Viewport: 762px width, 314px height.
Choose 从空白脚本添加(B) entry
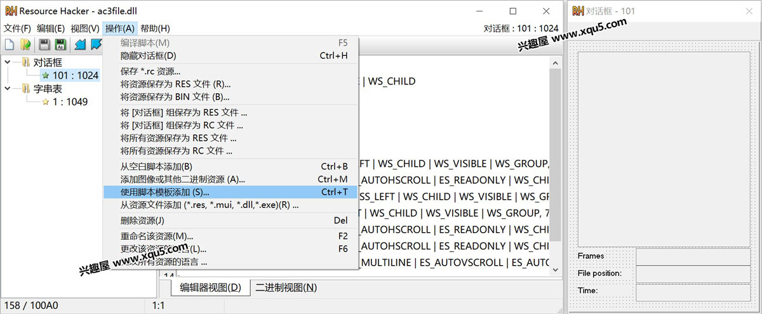231,167
